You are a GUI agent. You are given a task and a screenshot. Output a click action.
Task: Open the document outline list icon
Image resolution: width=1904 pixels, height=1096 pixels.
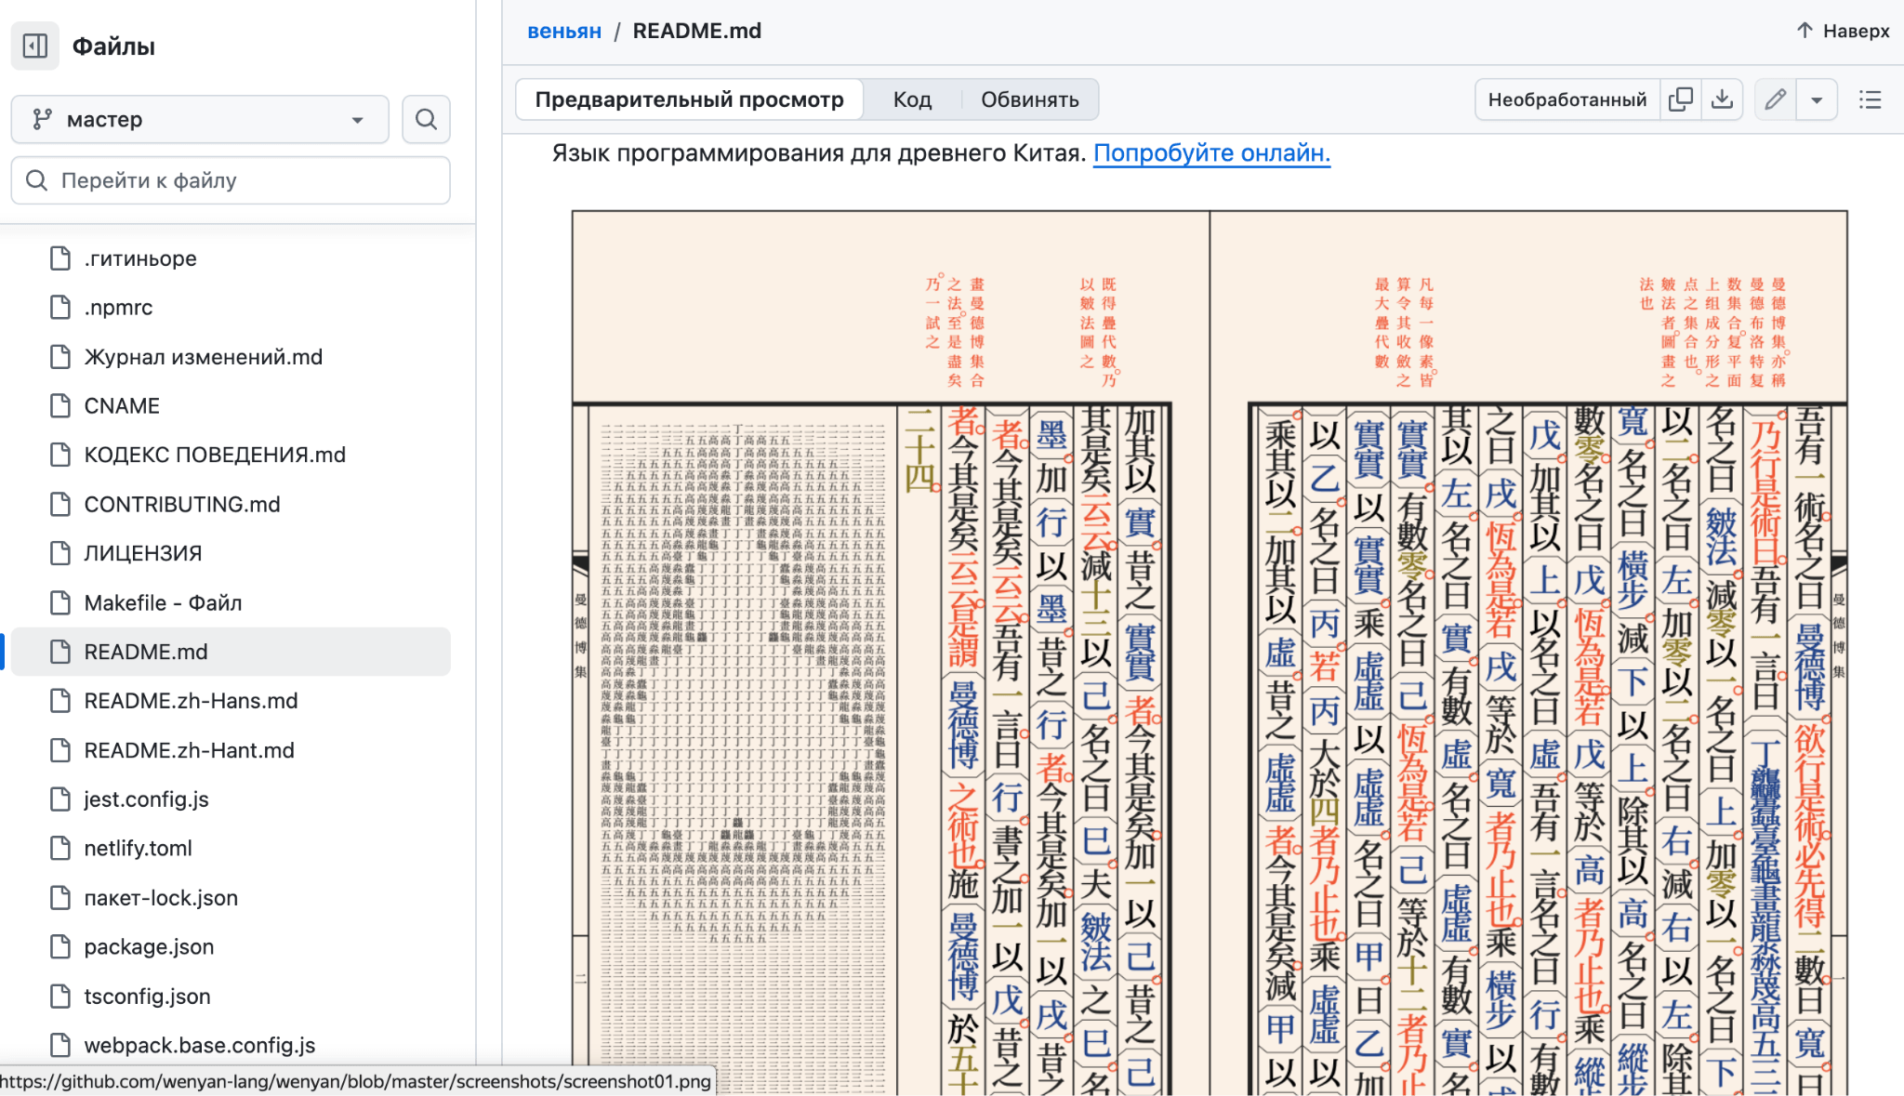click(x=1870, y=99)
